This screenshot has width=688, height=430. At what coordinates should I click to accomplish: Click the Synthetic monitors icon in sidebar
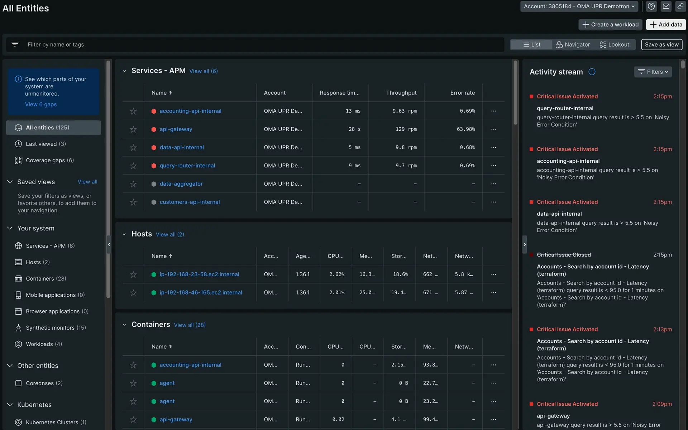coord(18,328)
